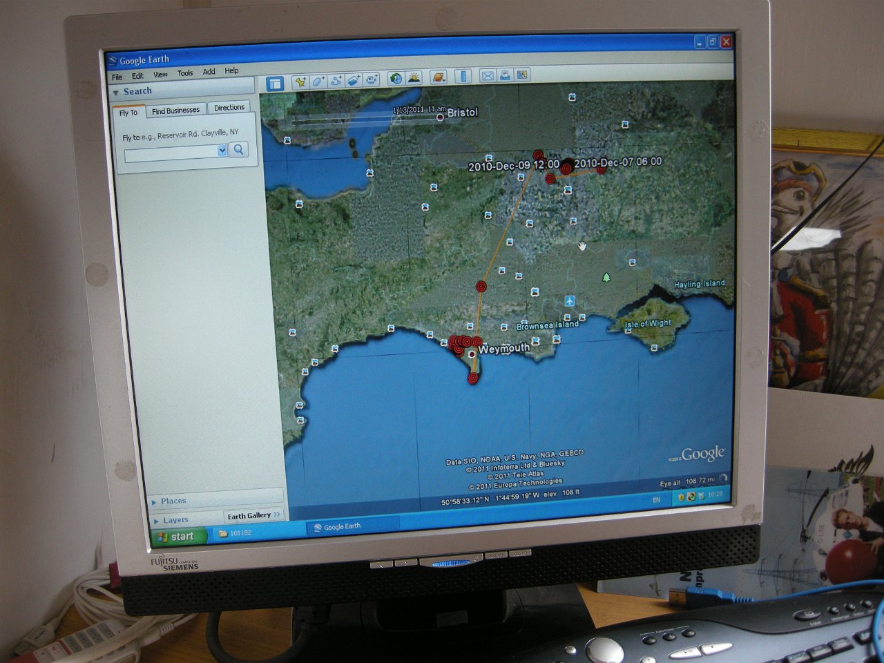The image size is (884, 663).
Task: Switch to the Directions tab
Action: tap(229, 108)
